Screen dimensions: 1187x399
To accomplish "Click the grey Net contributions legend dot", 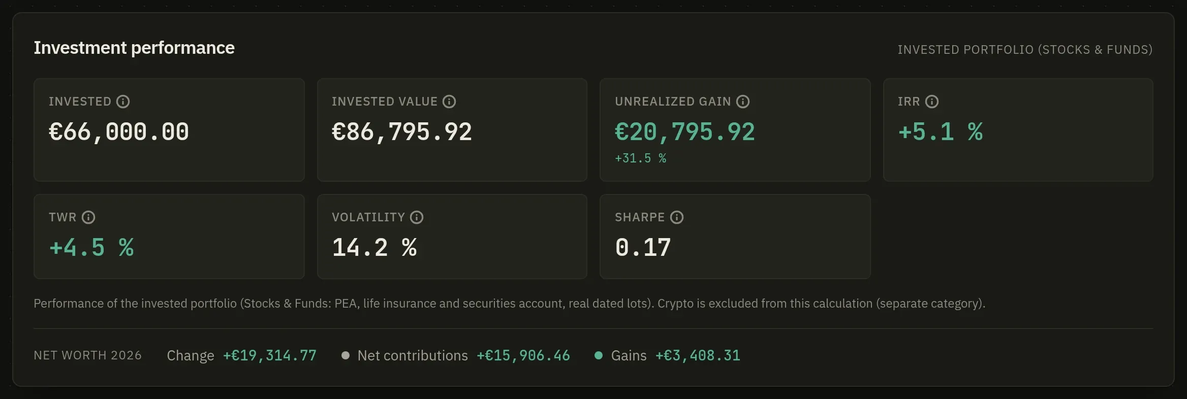I will 346,355.
